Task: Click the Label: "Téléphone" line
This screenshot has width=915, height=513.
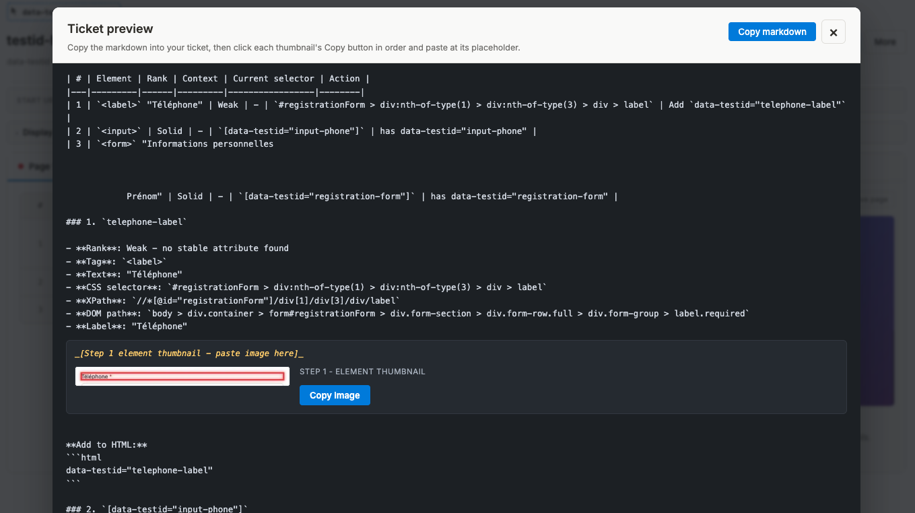Action: click(126, 327)
